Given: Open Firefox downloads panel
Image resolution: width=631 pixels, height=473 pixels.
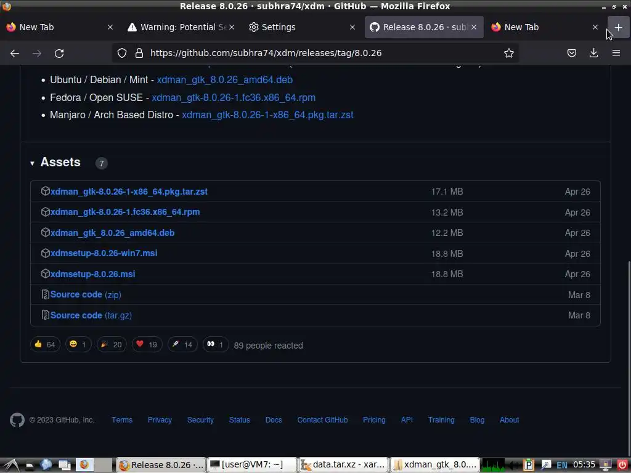Looking at the screenshot, I should point(593,53).
